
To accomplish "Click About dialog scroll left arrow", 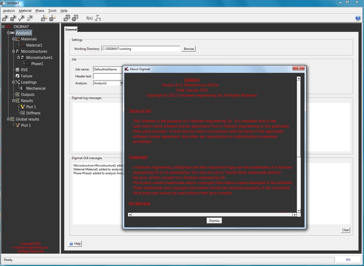I will coord(130,215).
